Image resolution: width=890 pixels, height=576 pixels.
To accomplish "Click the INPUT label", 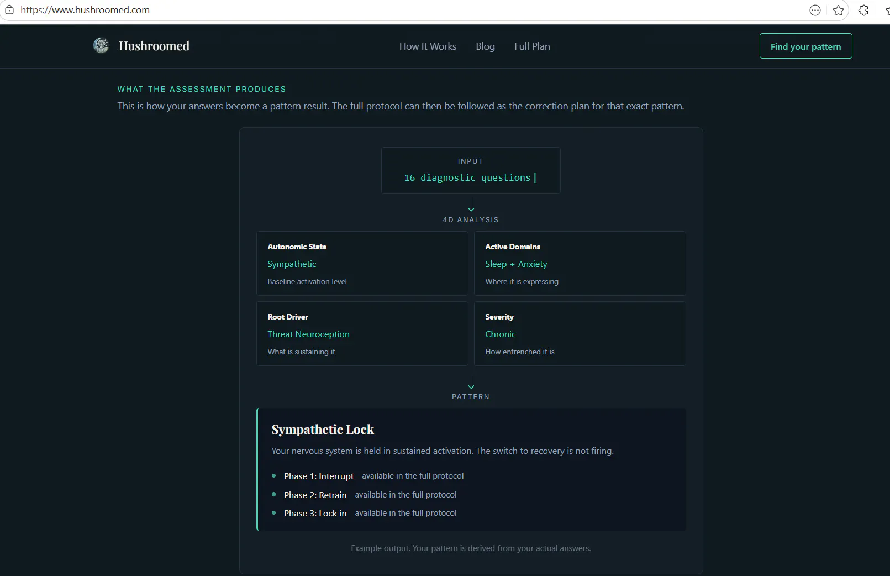I will [471, 161].
